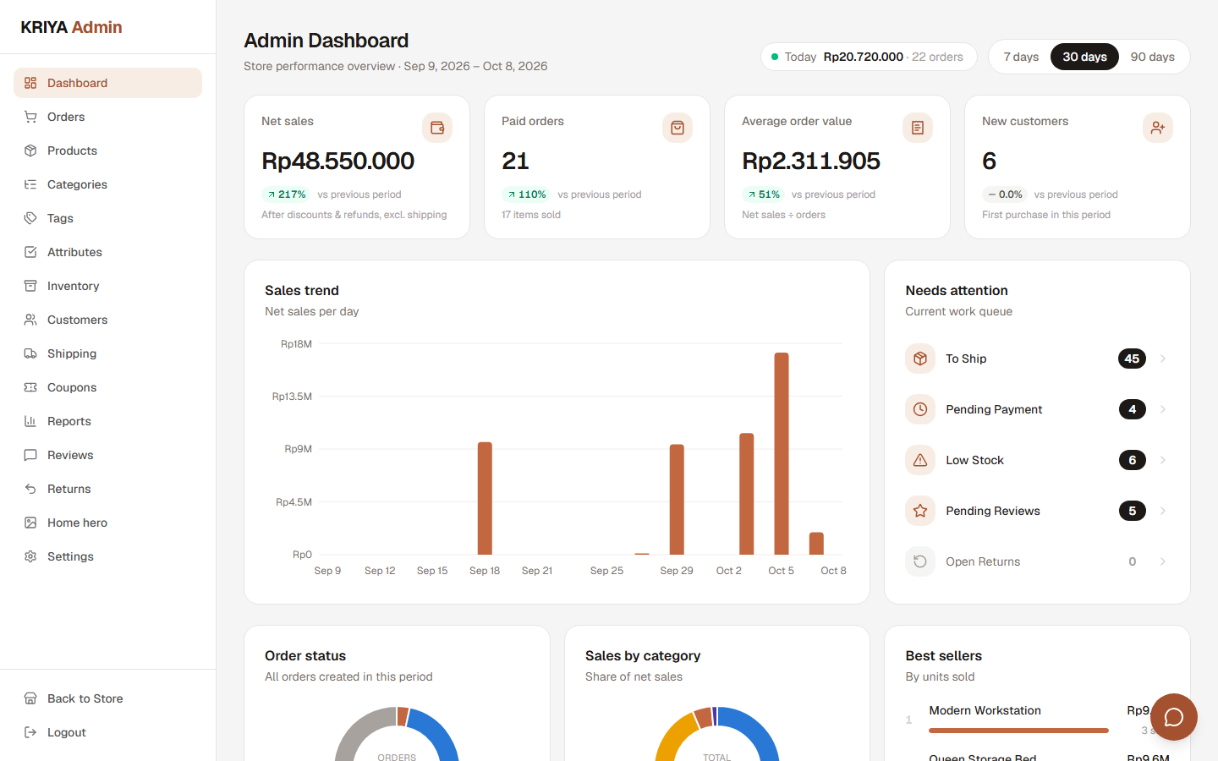The height and width of the screenshot is (761, 1218).
Task: Click the To Ship count badge 45
Action: [1132, 359]
